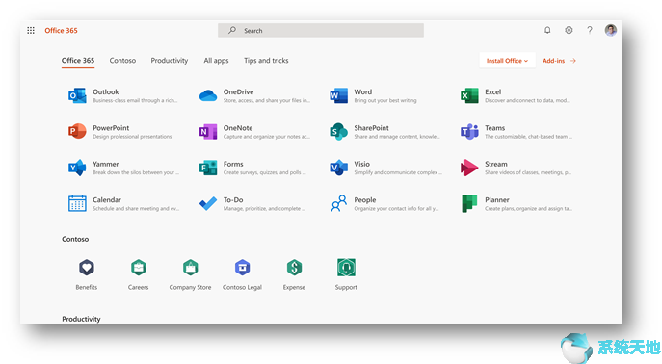Click the Outlook app name
The image size is (662, 364).
coord(106,91)
